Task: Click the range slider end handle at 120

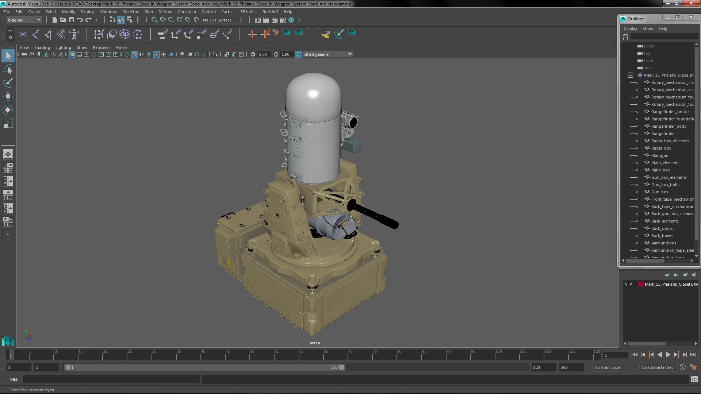Action: [341, 367]
